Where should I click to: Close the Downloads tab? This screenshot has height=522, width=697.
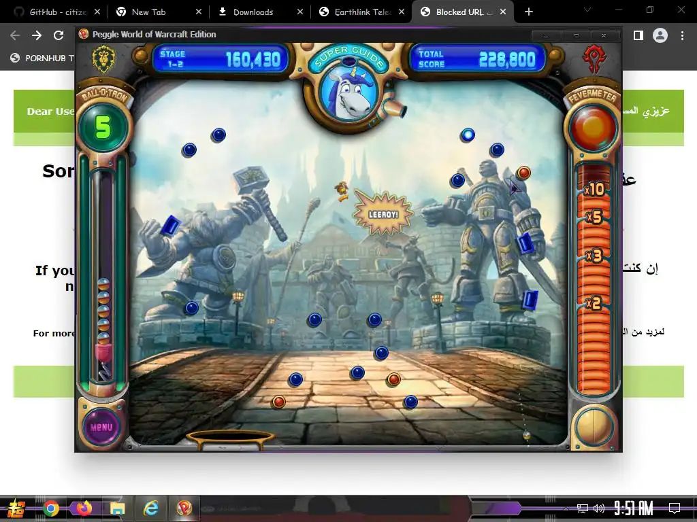[x=300, y=12]
